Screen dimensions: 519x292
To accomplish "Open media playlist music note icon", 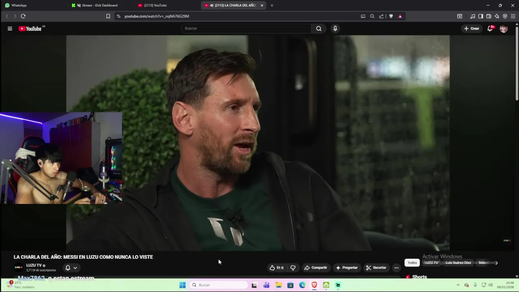I will (472, 16).
